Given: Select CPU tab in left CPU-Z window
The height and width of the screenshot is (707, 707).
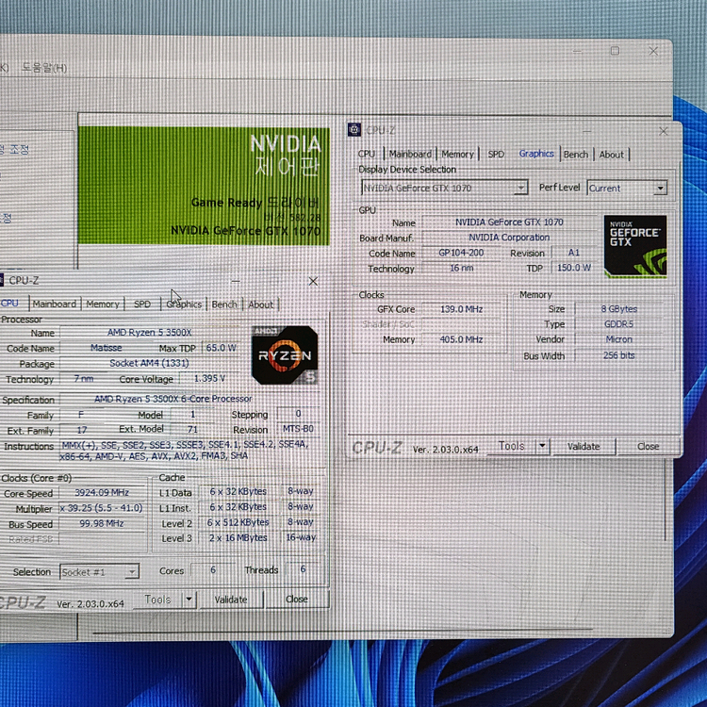Looking at the screenshot, I should point(10,303).
